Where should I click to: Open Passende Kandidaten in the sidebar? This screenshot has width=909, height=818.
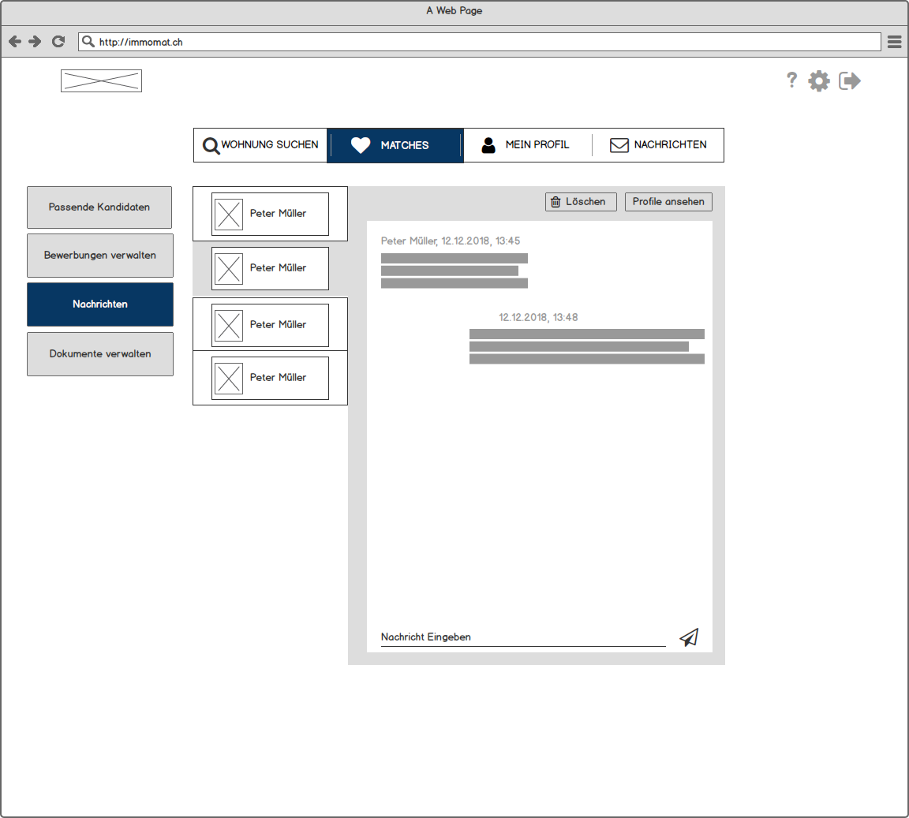(99, 207)
